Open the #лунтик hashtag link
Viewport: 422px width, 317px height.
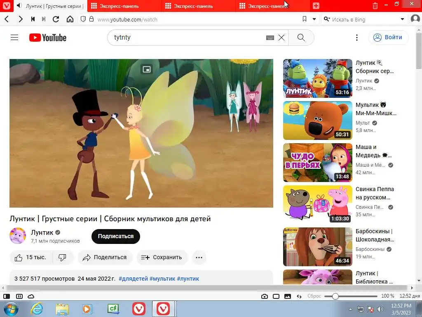coord(188,279)
